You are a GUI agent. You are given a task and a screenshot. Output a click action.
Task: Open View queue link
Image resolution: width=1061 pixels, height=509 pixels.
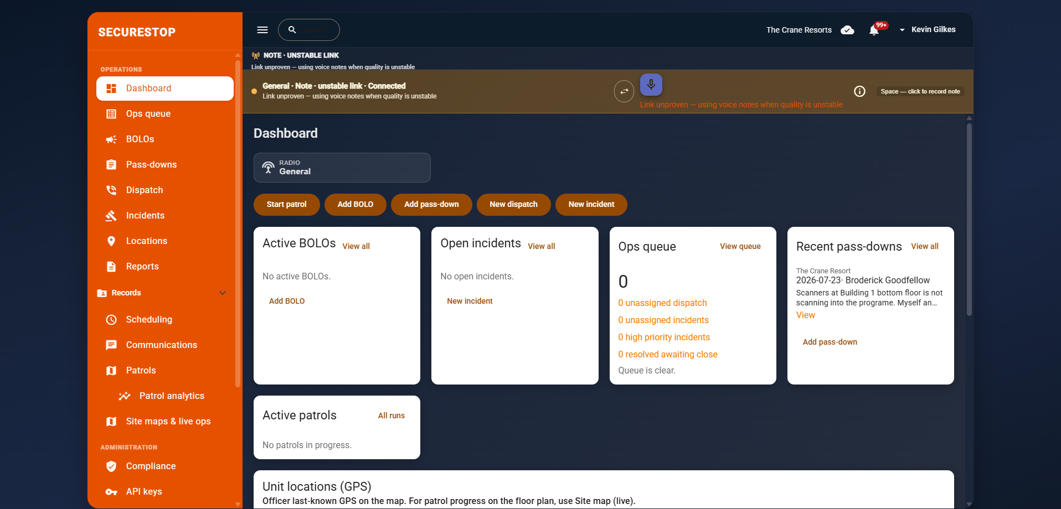click(x=740, y=246)
